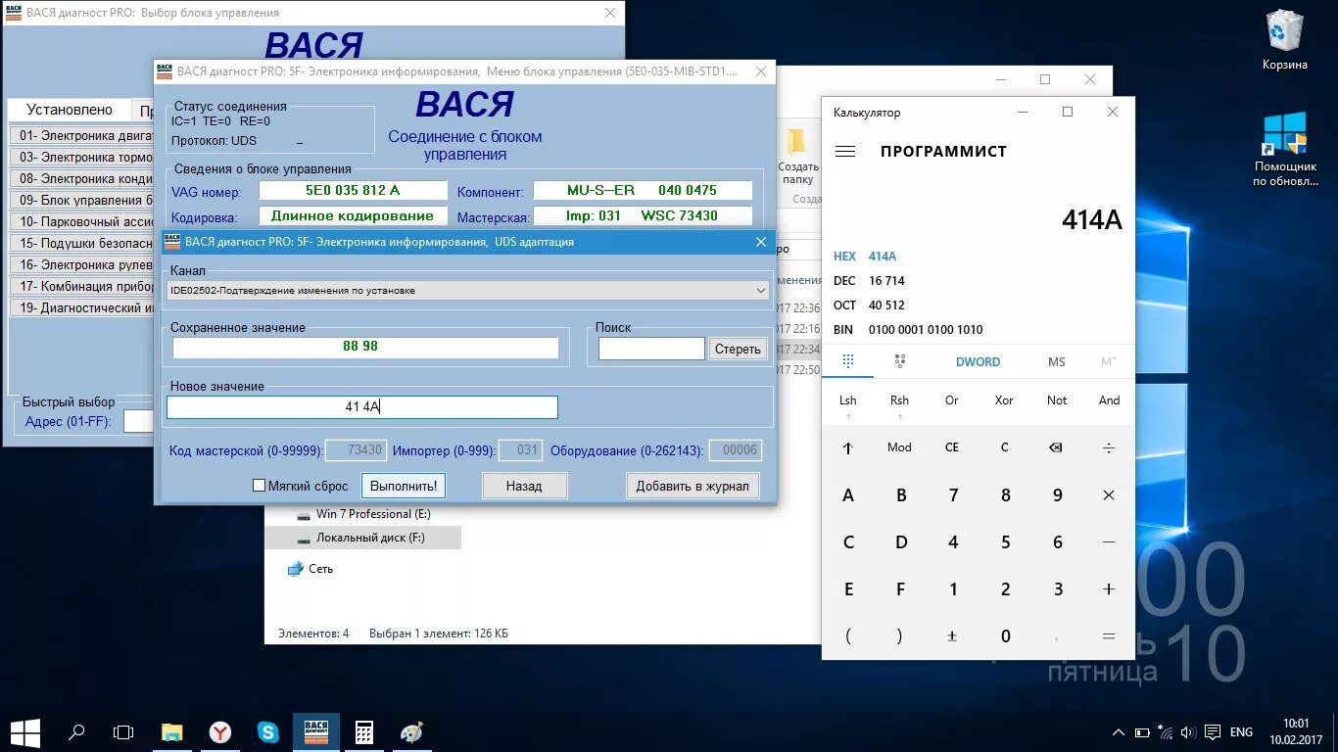This screenshot has width=1338, height=752.
Task: Click backspace key in calculator
Action: click(1055, 447)
